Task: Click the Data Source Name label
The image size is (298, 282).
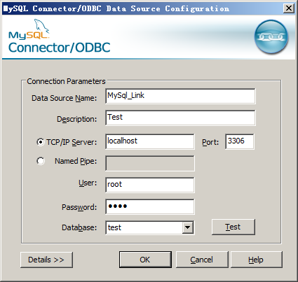Action: (64, 98)
